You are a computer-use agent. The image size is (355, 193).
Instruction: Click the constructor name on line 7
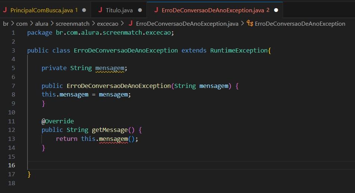pos(119,86)
